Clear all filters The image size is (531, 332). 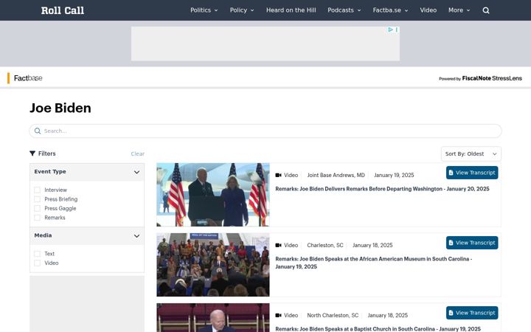137,153
